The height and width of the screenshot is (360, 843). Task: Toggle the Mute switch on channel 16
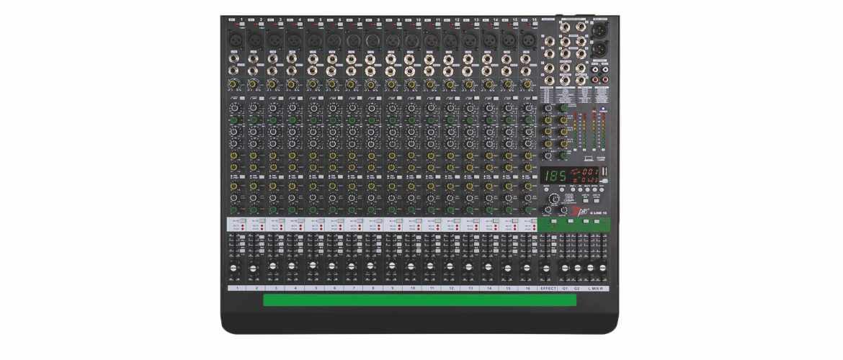pos(536,222)
